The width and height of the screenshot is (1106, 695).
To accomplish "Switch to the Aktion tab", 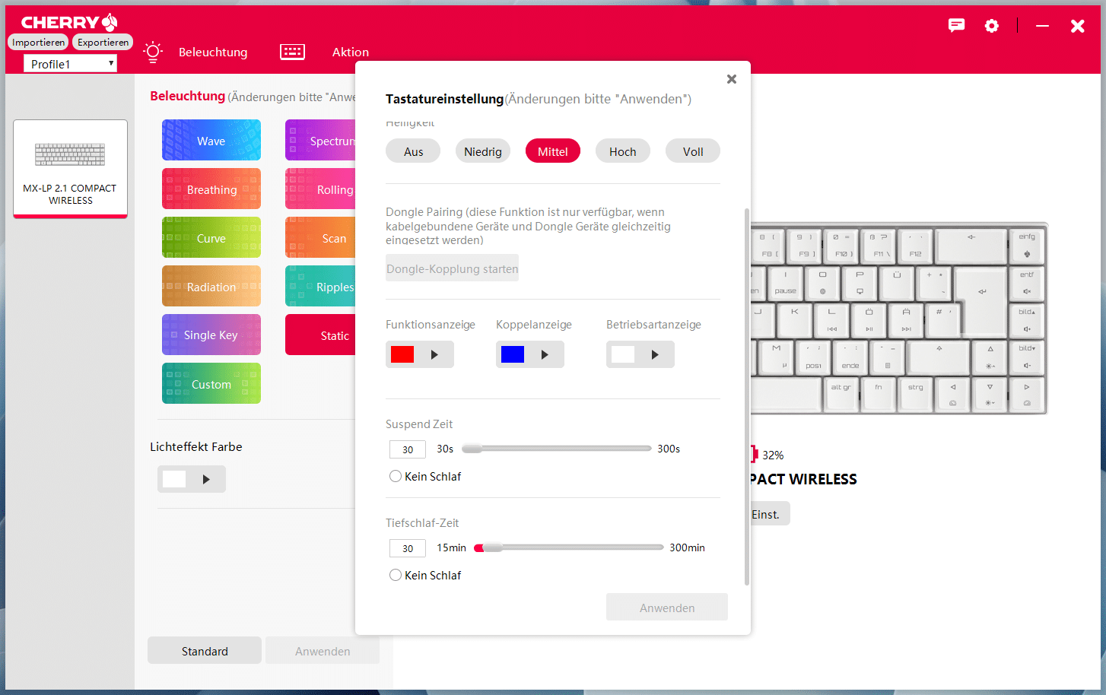I will click(x=351, y=52).
